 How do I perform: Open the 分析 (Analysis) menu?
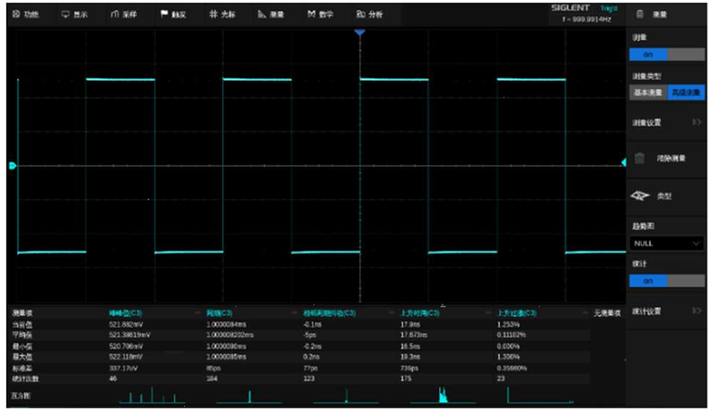point(370,14)
